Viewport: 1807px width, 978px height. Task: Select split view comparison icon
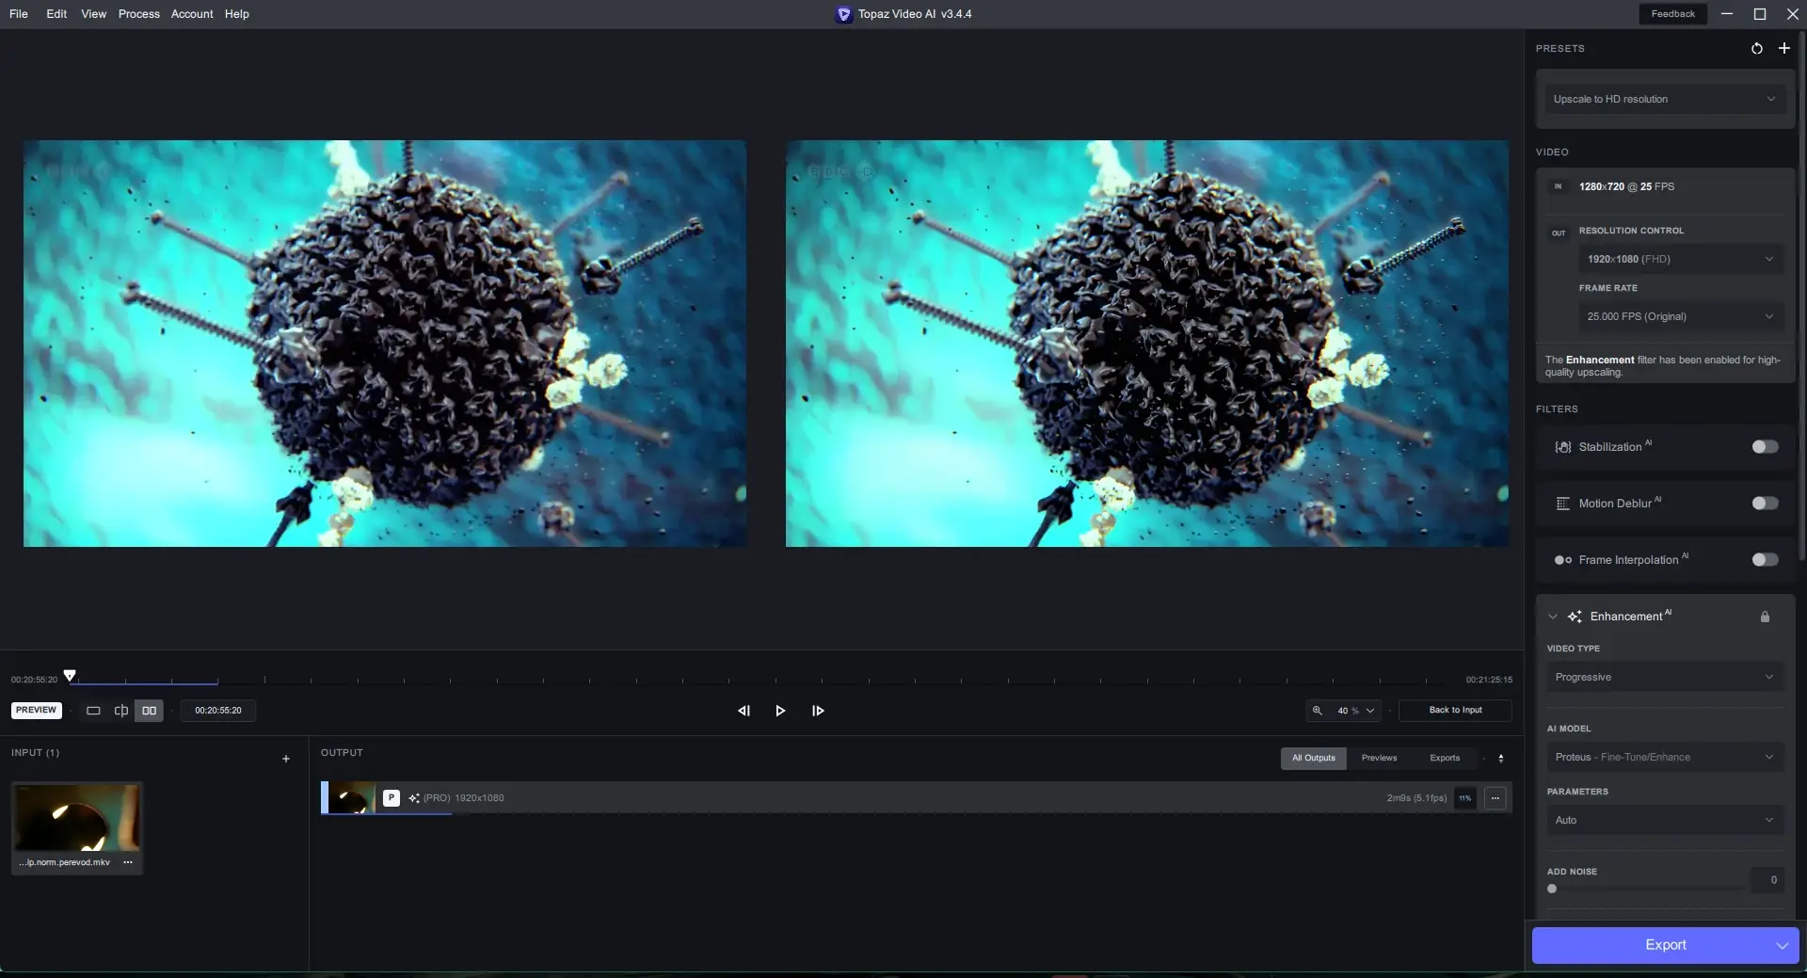(x=120, y=711)
